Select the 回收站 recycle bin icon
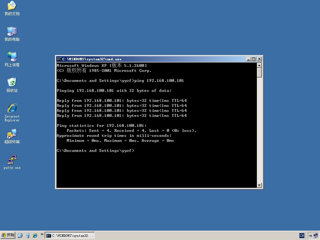Screen dimensions: 320x240 (x=12, y=85)
